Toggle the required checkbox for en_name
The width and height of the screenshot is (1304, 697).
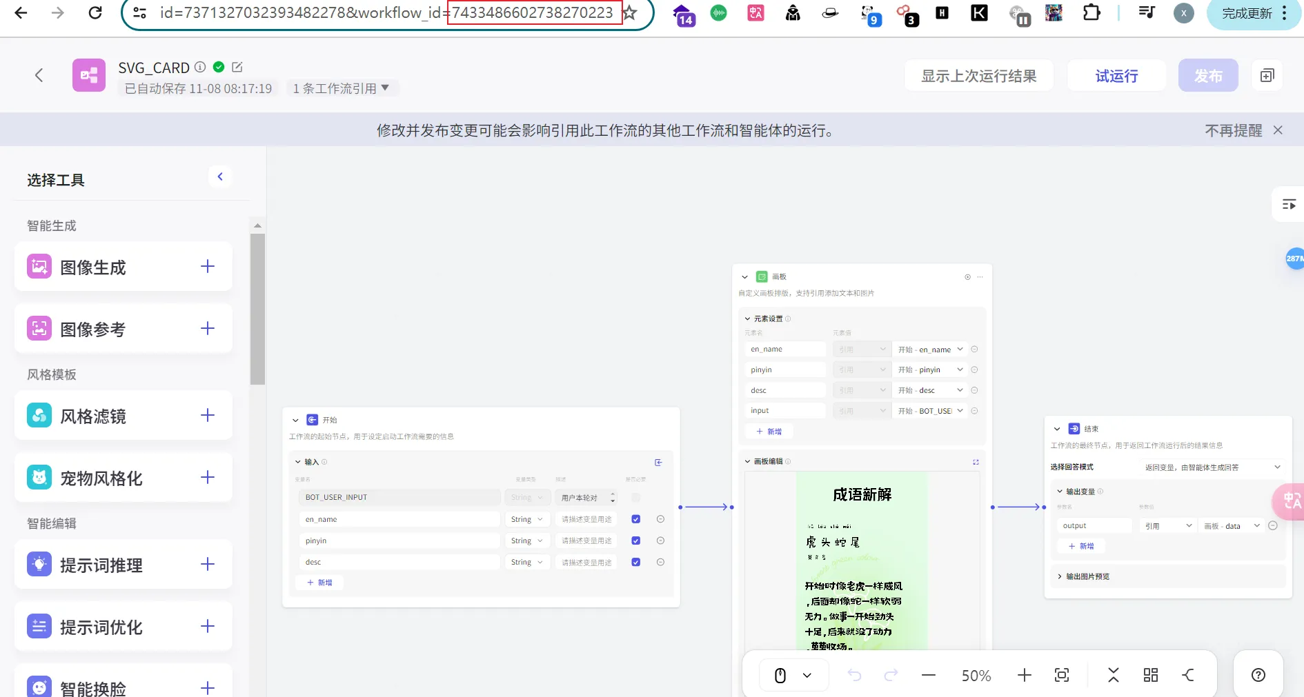[x=636, y=519]
